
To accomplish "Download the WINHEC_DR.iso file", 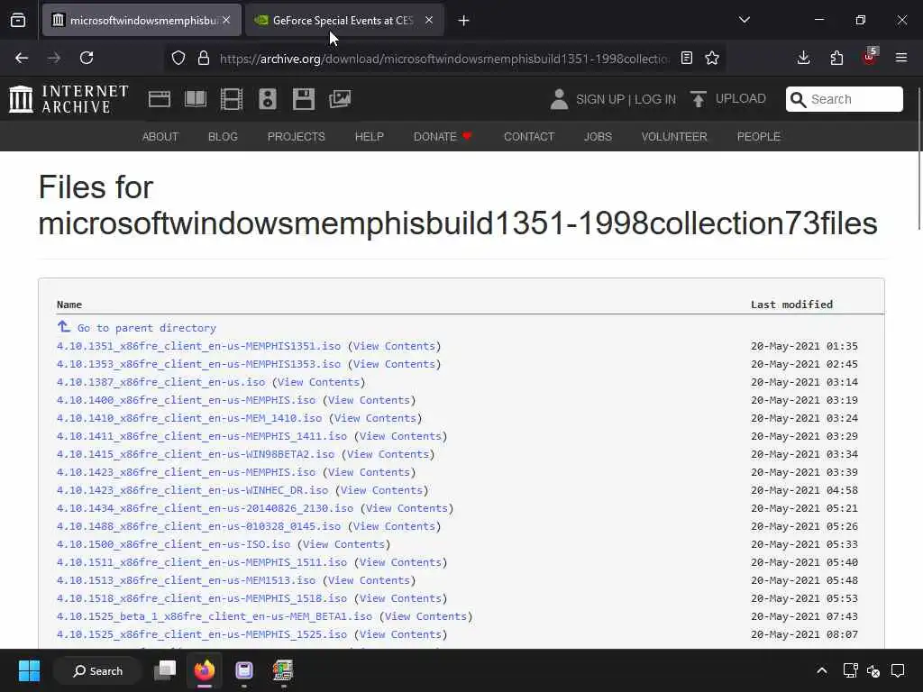I will (x=193, y=490).
